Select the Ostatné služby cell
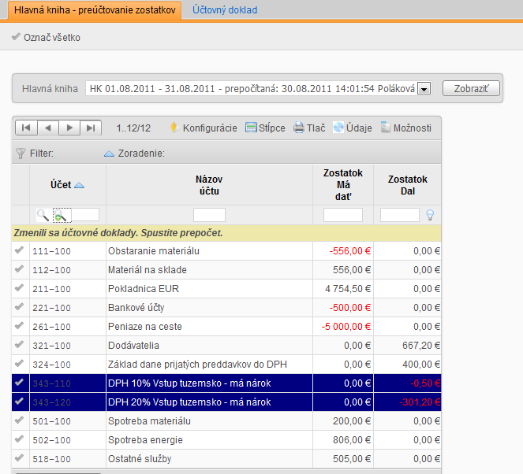 point(209,459)
